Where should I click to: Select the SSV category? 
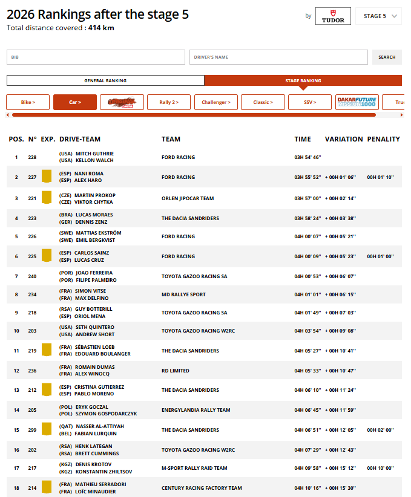pyautogui.click(x=310, y=102)
